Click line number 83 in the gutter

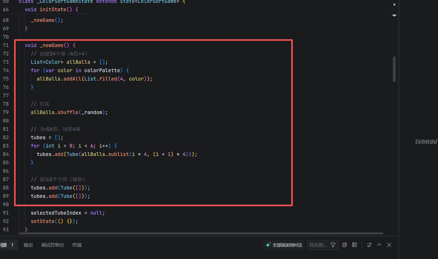click(x=6, y=146)
